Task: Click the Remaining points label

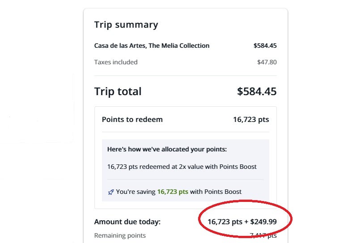Action: tap(120, 235)
